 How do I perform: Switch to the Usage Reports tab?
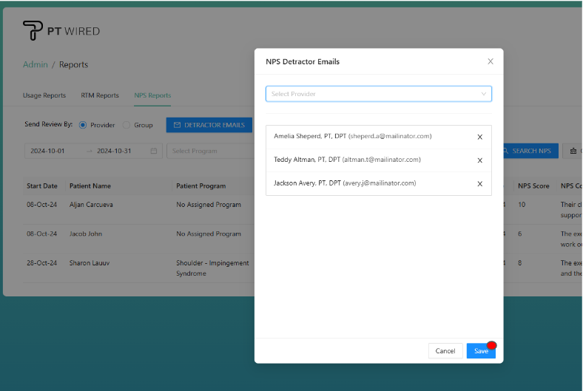coord(44,95)
